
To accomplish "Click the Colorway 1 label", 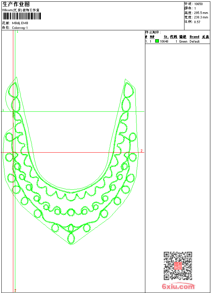I will point(20,28).
